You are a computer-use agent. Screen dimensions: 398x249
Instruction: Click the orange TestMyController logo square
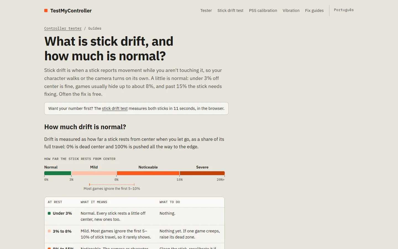[x=46, y=11]
